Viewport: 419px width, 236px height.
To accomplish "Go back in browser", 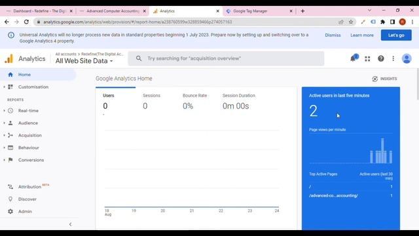I will tap(7, 22).
